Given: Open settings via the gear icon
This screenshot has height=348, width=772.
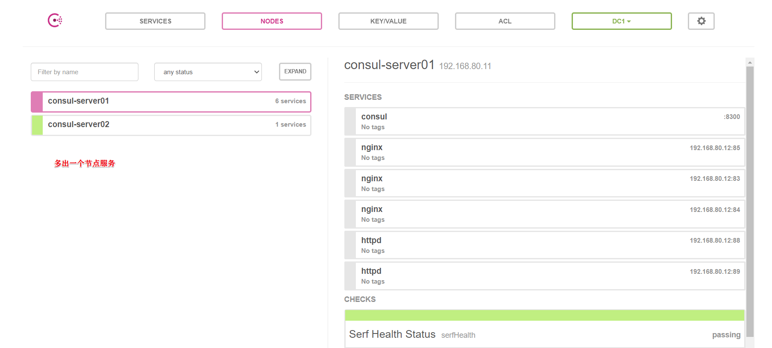Looking at the screenshot, I should tap(701, 21).
